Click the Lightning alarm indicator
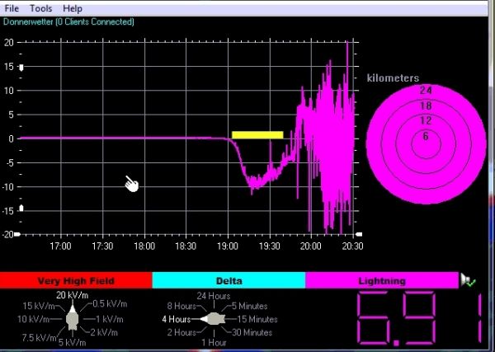 [x=381, y=281]
